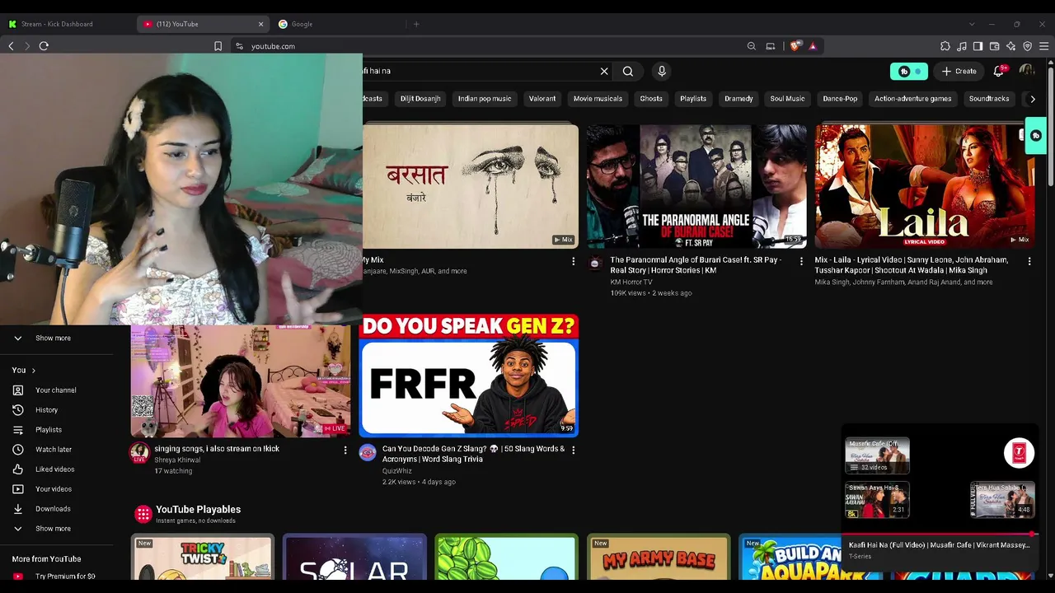Screen dimensions: 1055x593
Task: Open the media control music note icon
Action: pyautogui.click(x=962, y=46)
